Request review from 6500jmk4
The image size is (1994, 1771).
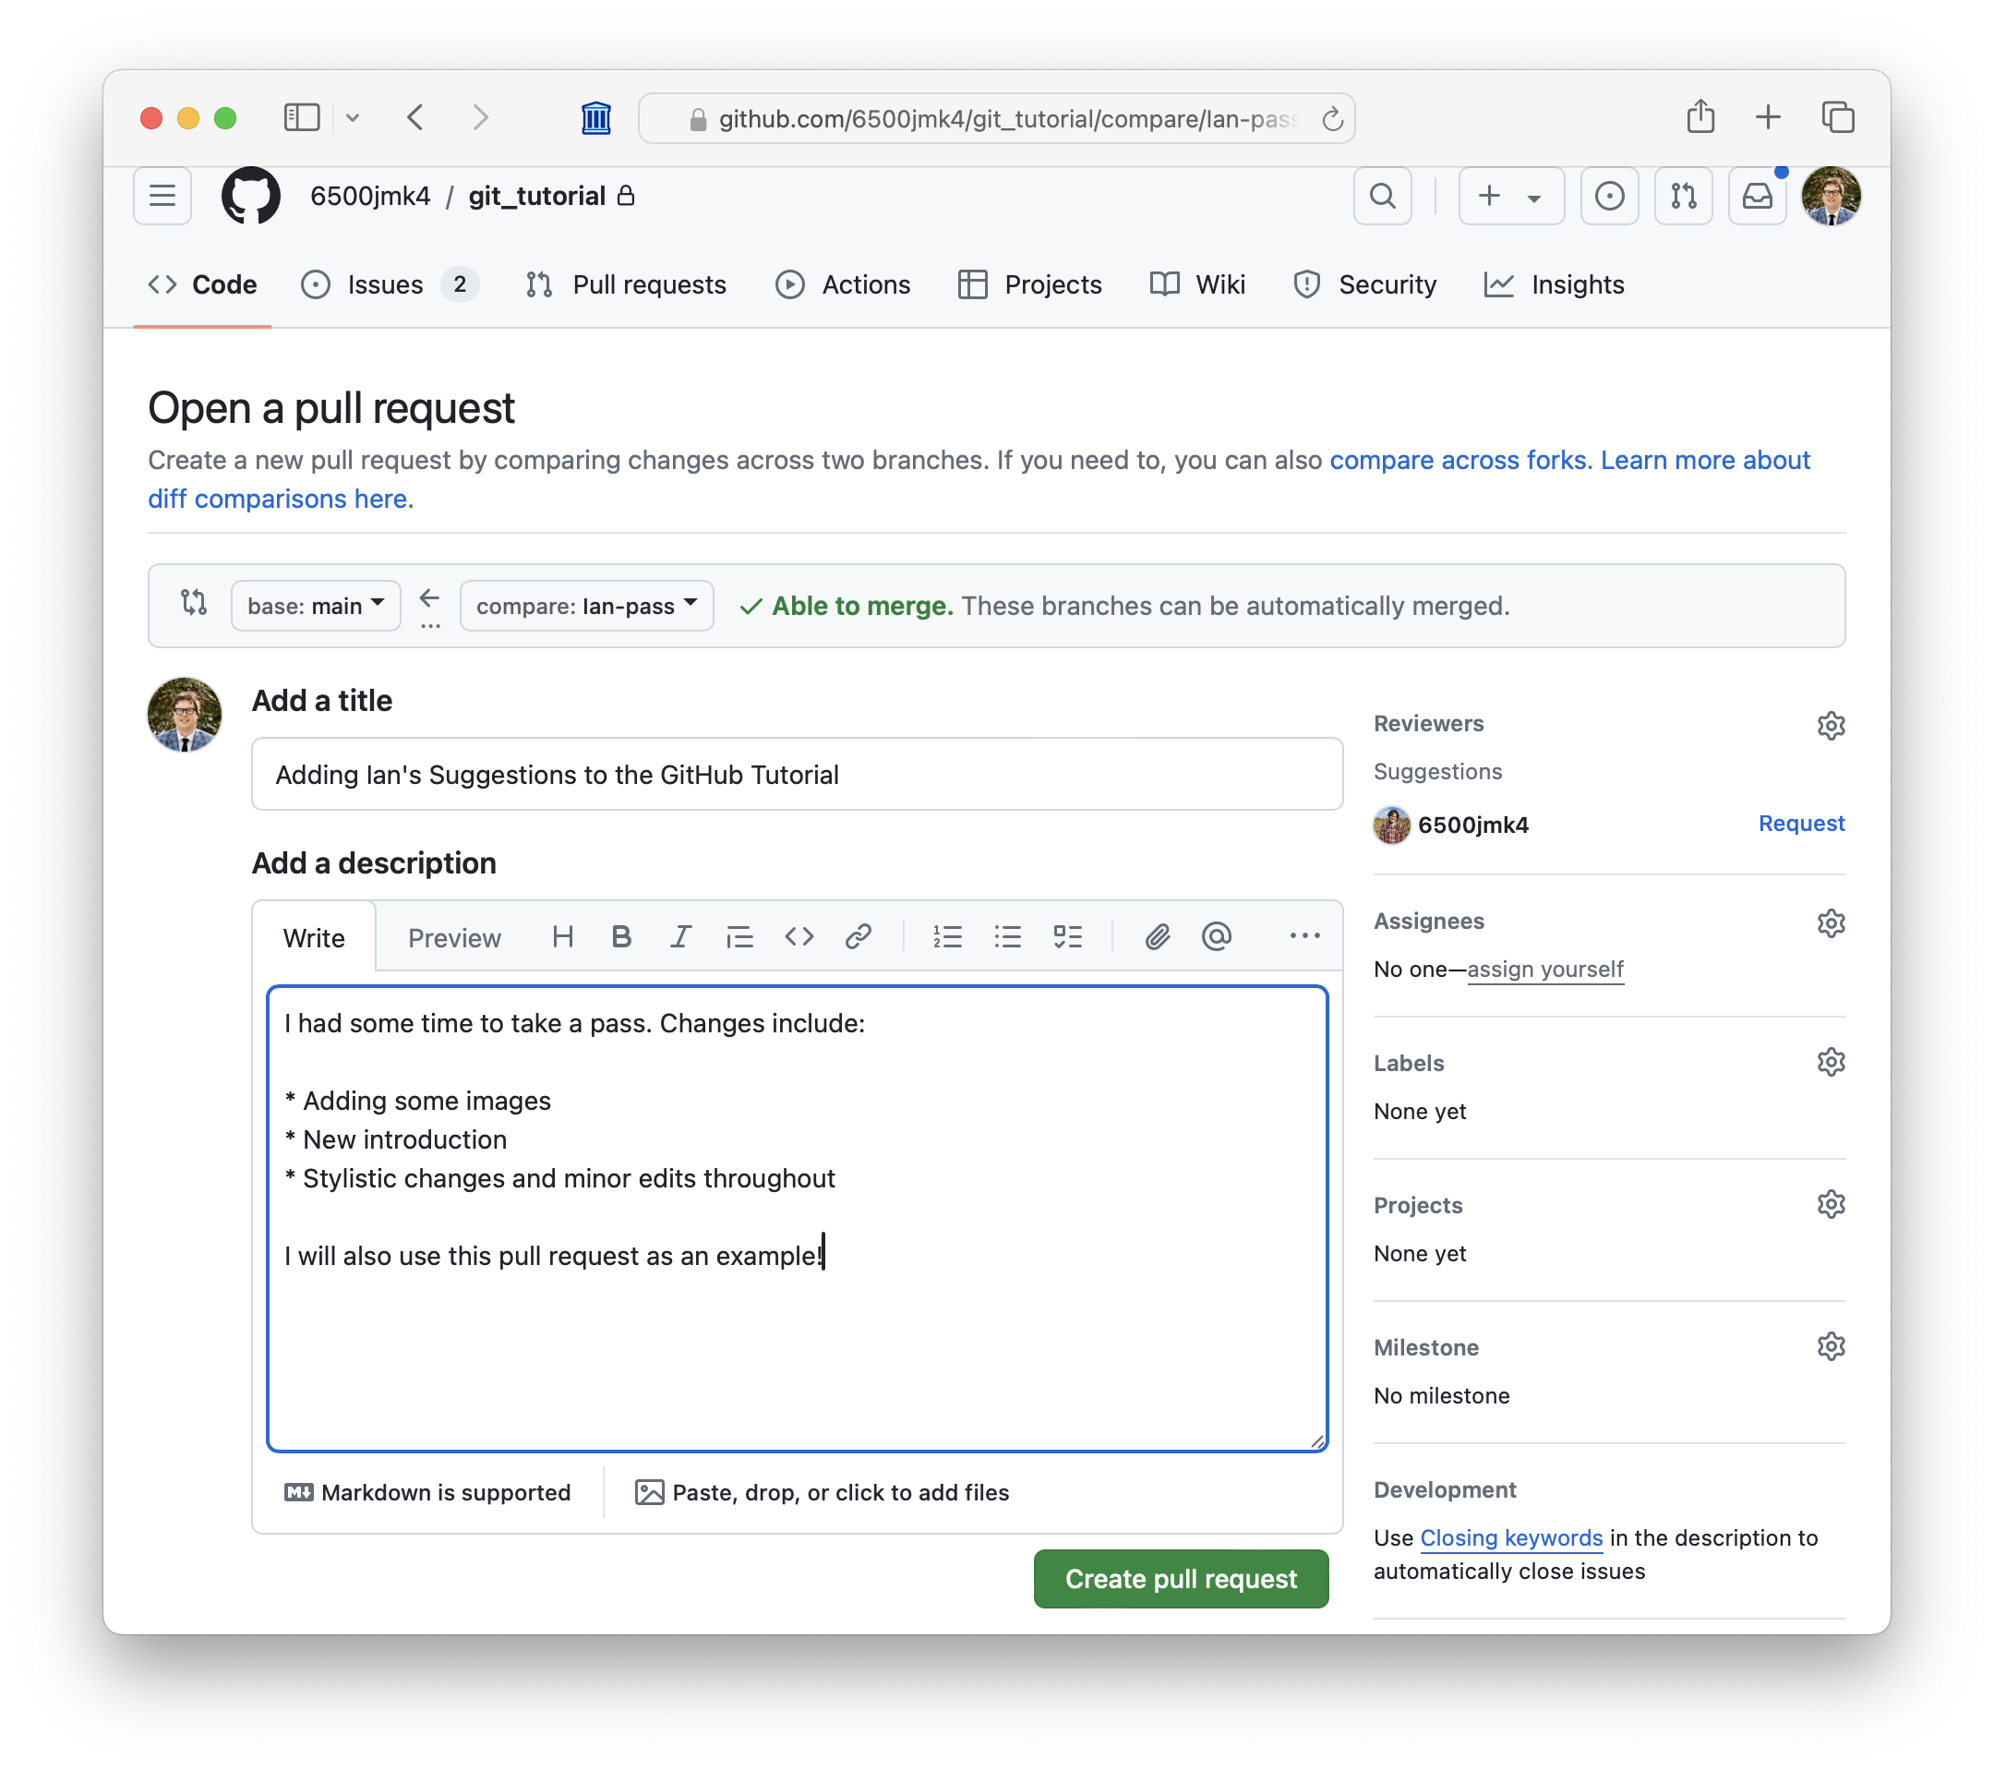1801,824
